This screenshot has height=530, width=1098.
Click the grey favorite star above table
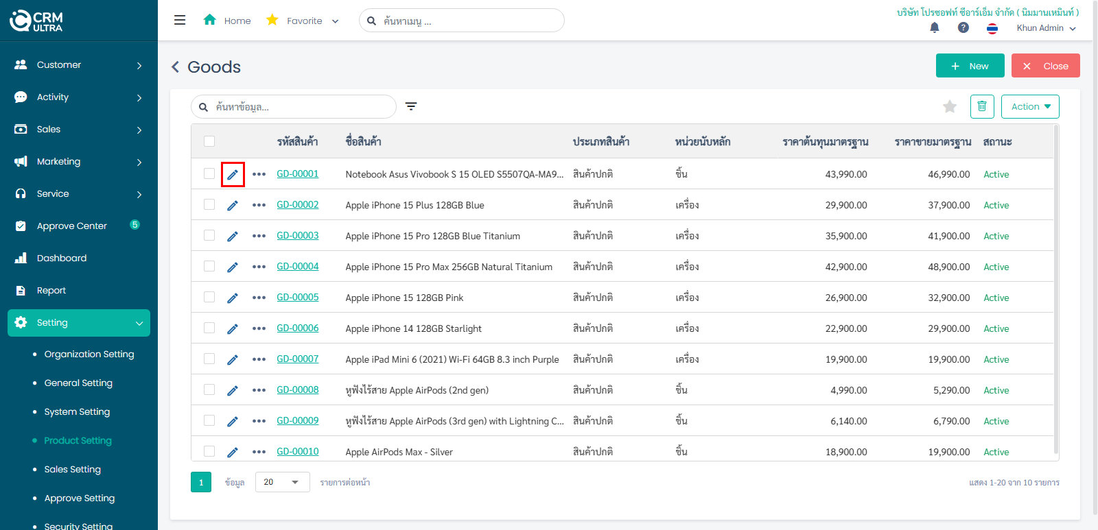pyautogui.click(x=950, y=106)
